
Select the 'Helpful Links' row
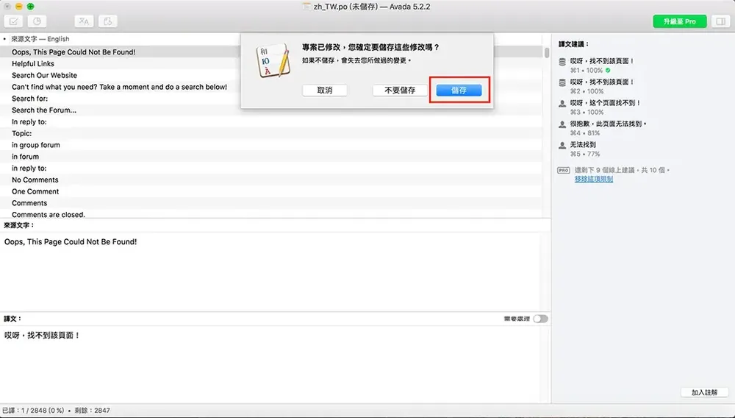pos(271,64)
